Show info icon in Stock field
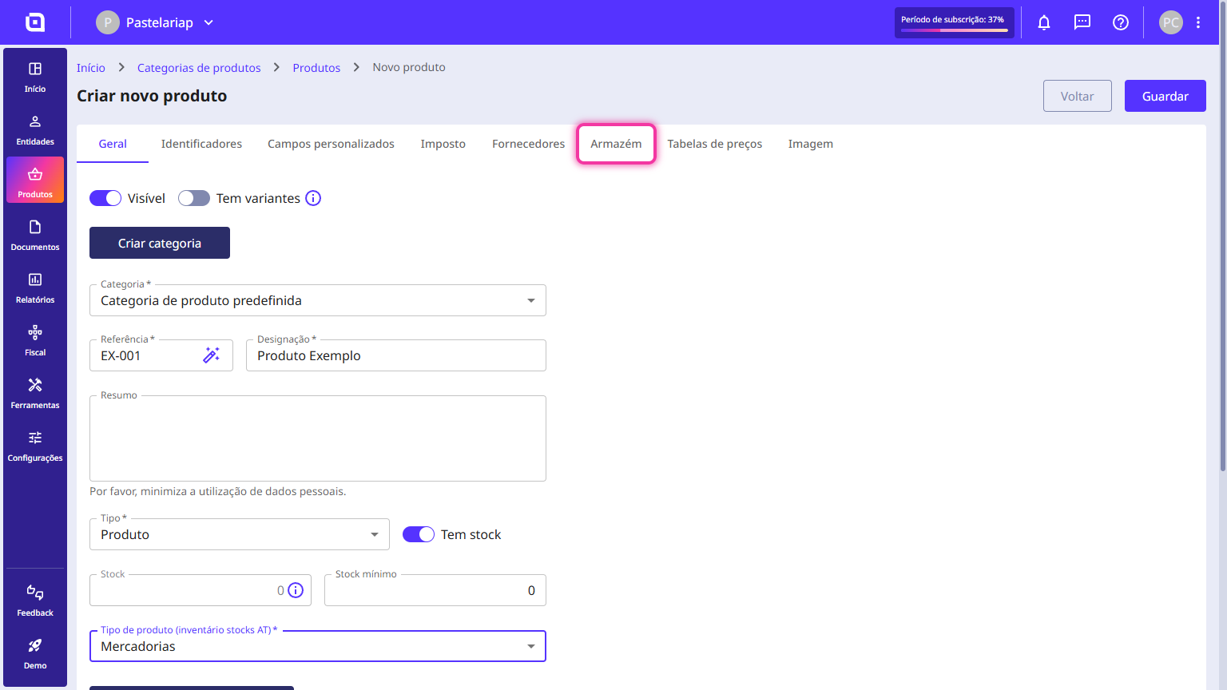This screenshot has height=690, width=1227. pos(296,590)
